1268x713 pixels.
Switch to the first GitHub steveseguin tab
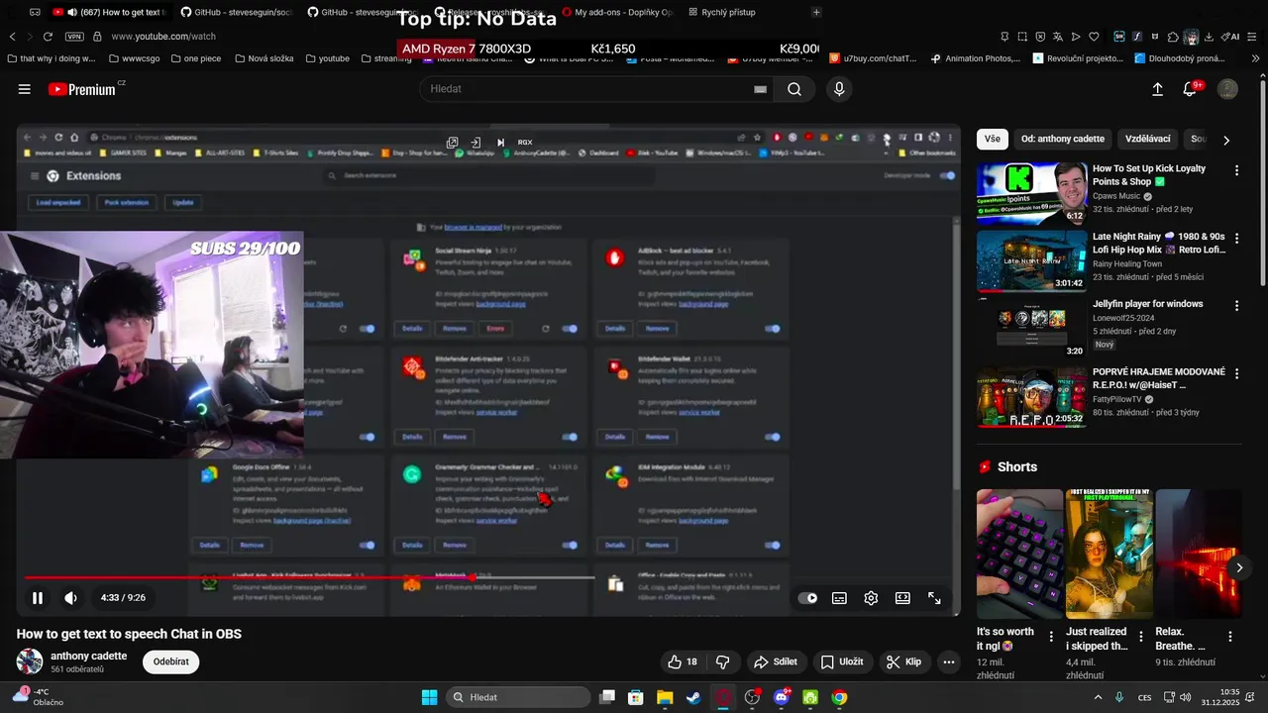(237, 12)
